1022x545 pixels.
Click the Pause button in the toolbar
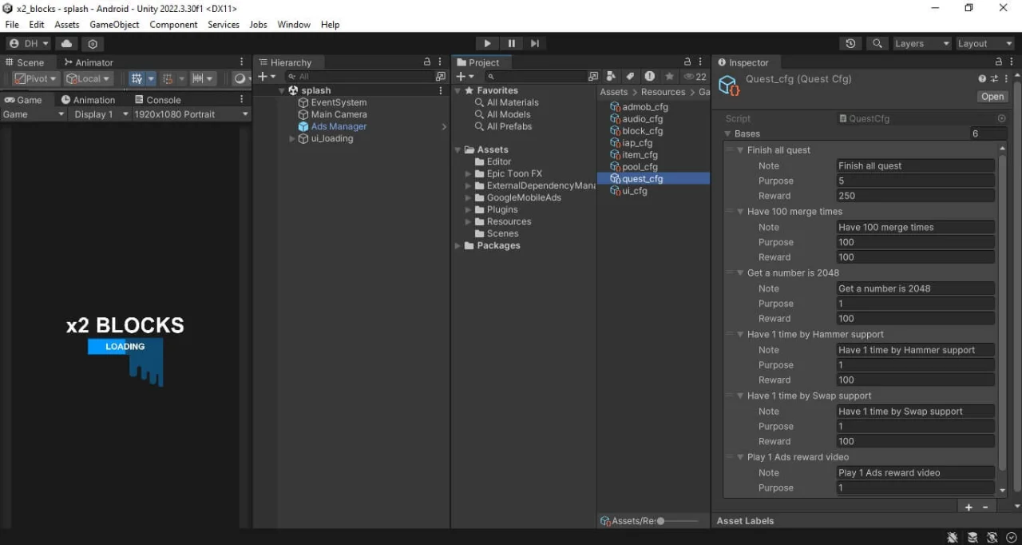(x=512, y=43)
